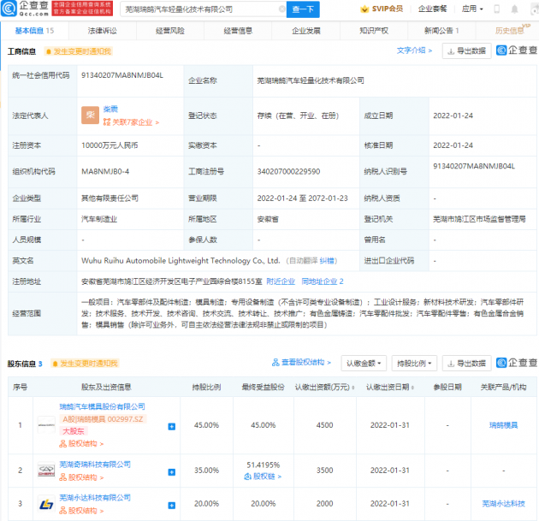The image size is (539, 521).
Task: Sort by 认缴出资日期 column arrows
Action: [412, 388]
